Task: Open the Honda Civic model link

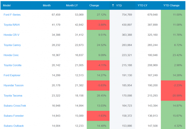Action: point(11,55)
